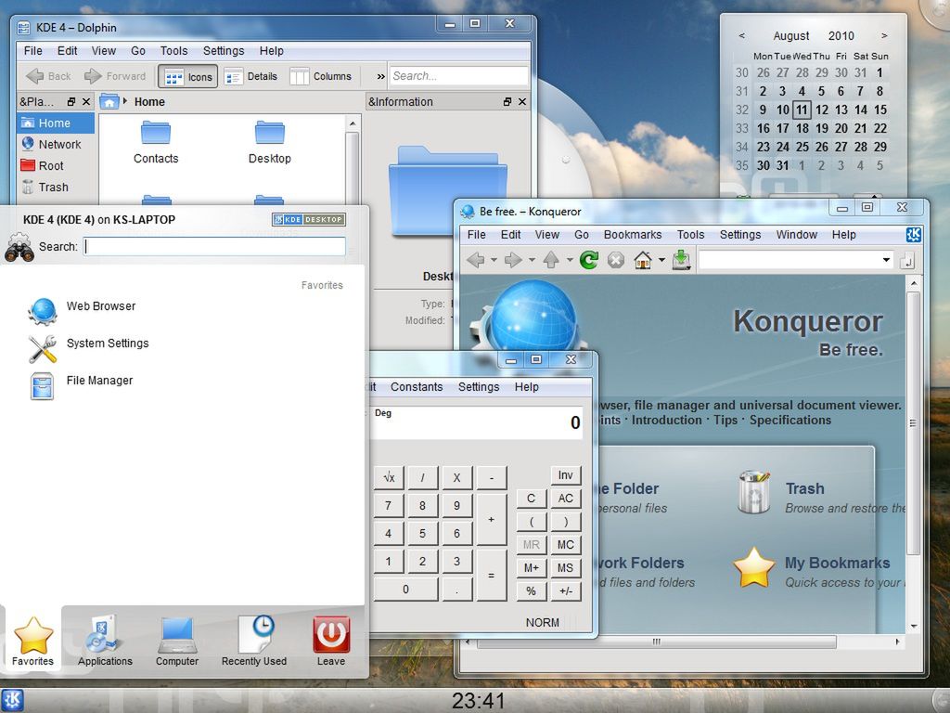Launch System Settings from Favorites
This screenshot has height=713, width=950.
click(89, 347)
